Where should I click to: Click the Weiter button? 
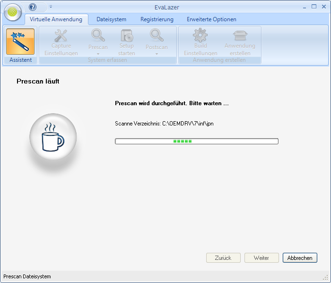pos(261,258)
